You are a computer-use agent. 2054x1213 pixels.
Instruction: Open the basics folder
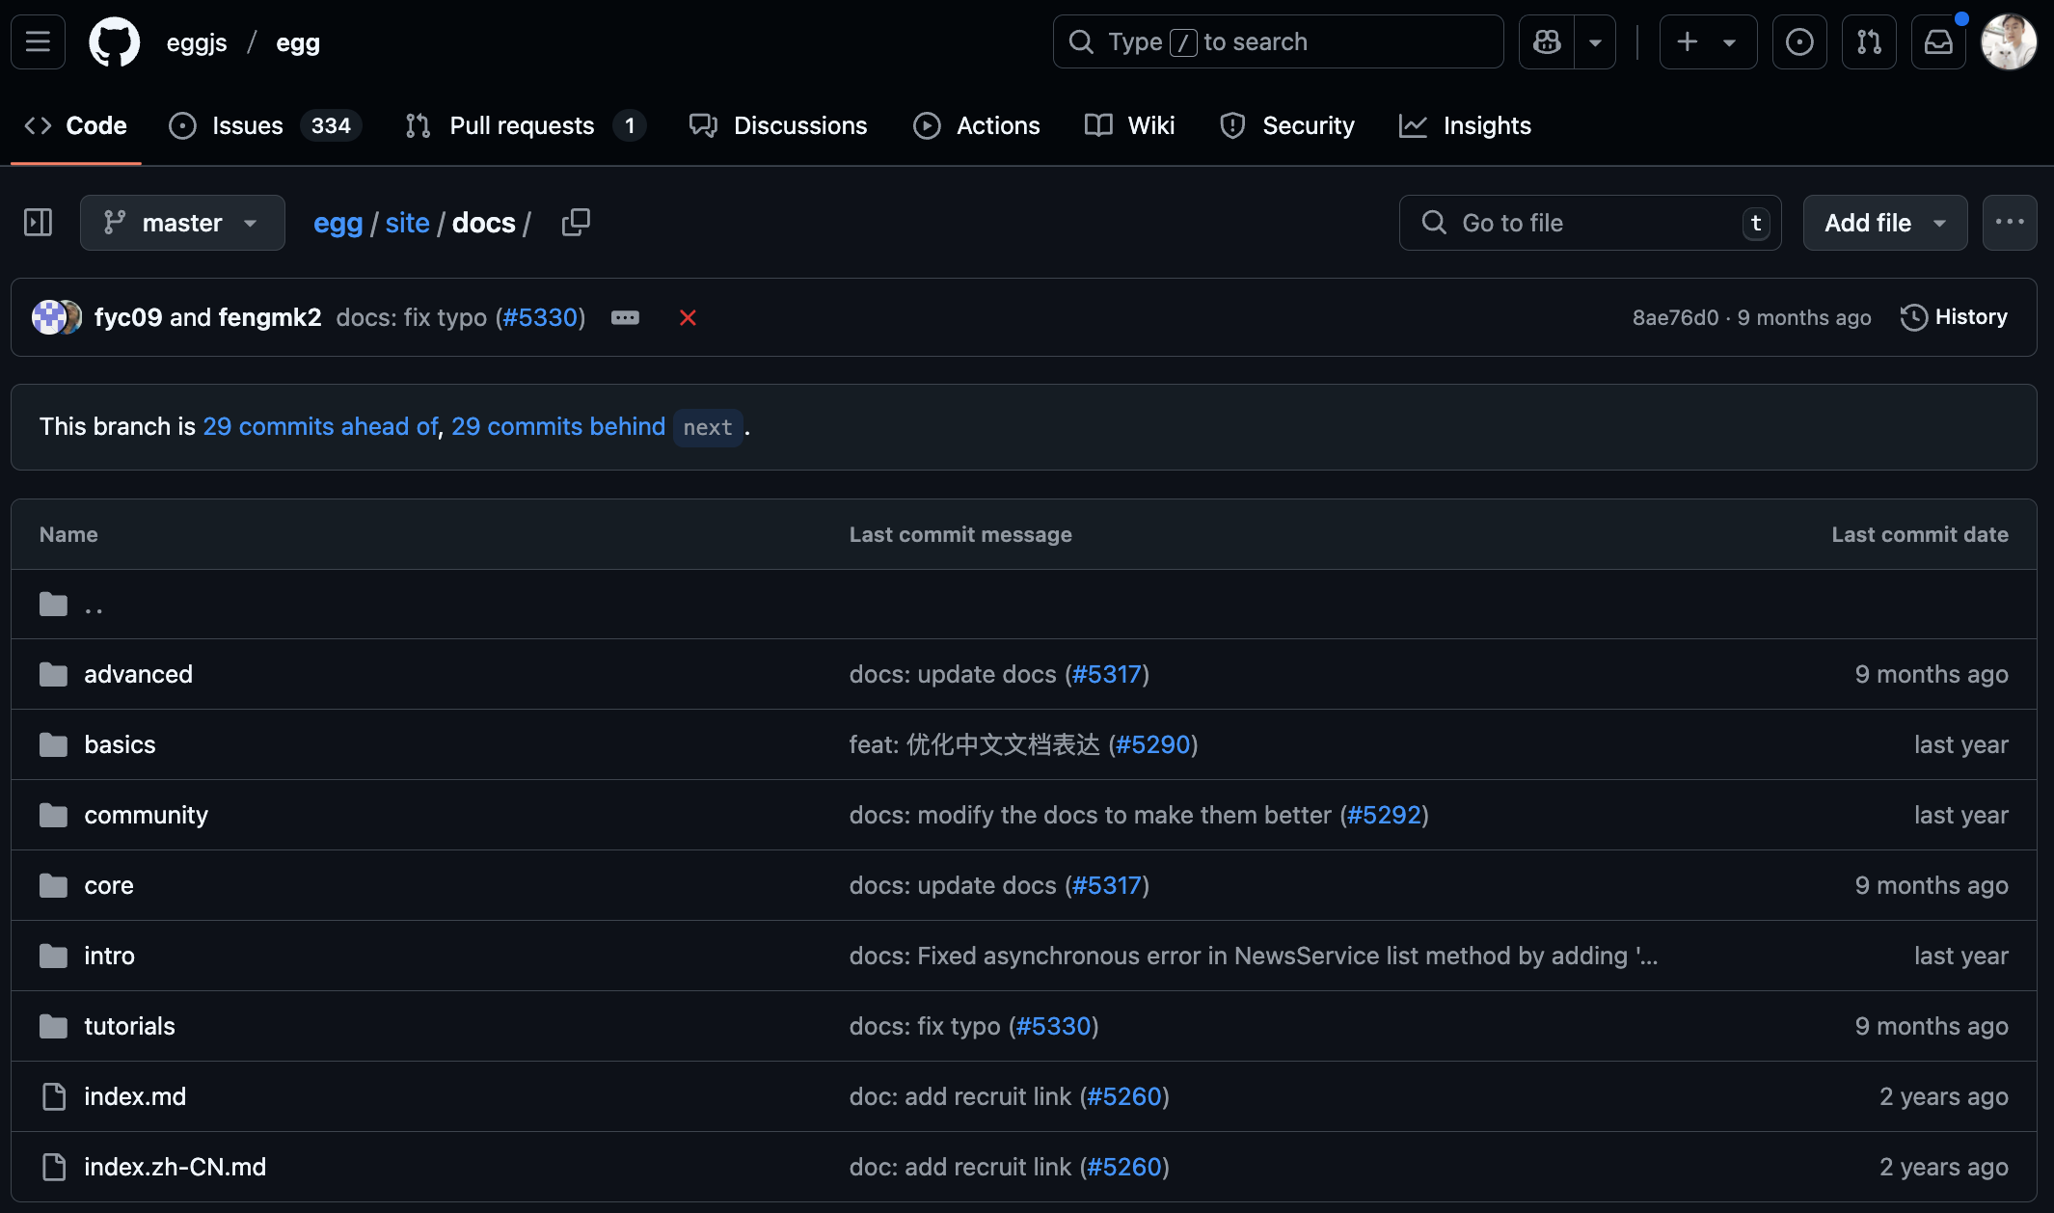click(120, 744)
